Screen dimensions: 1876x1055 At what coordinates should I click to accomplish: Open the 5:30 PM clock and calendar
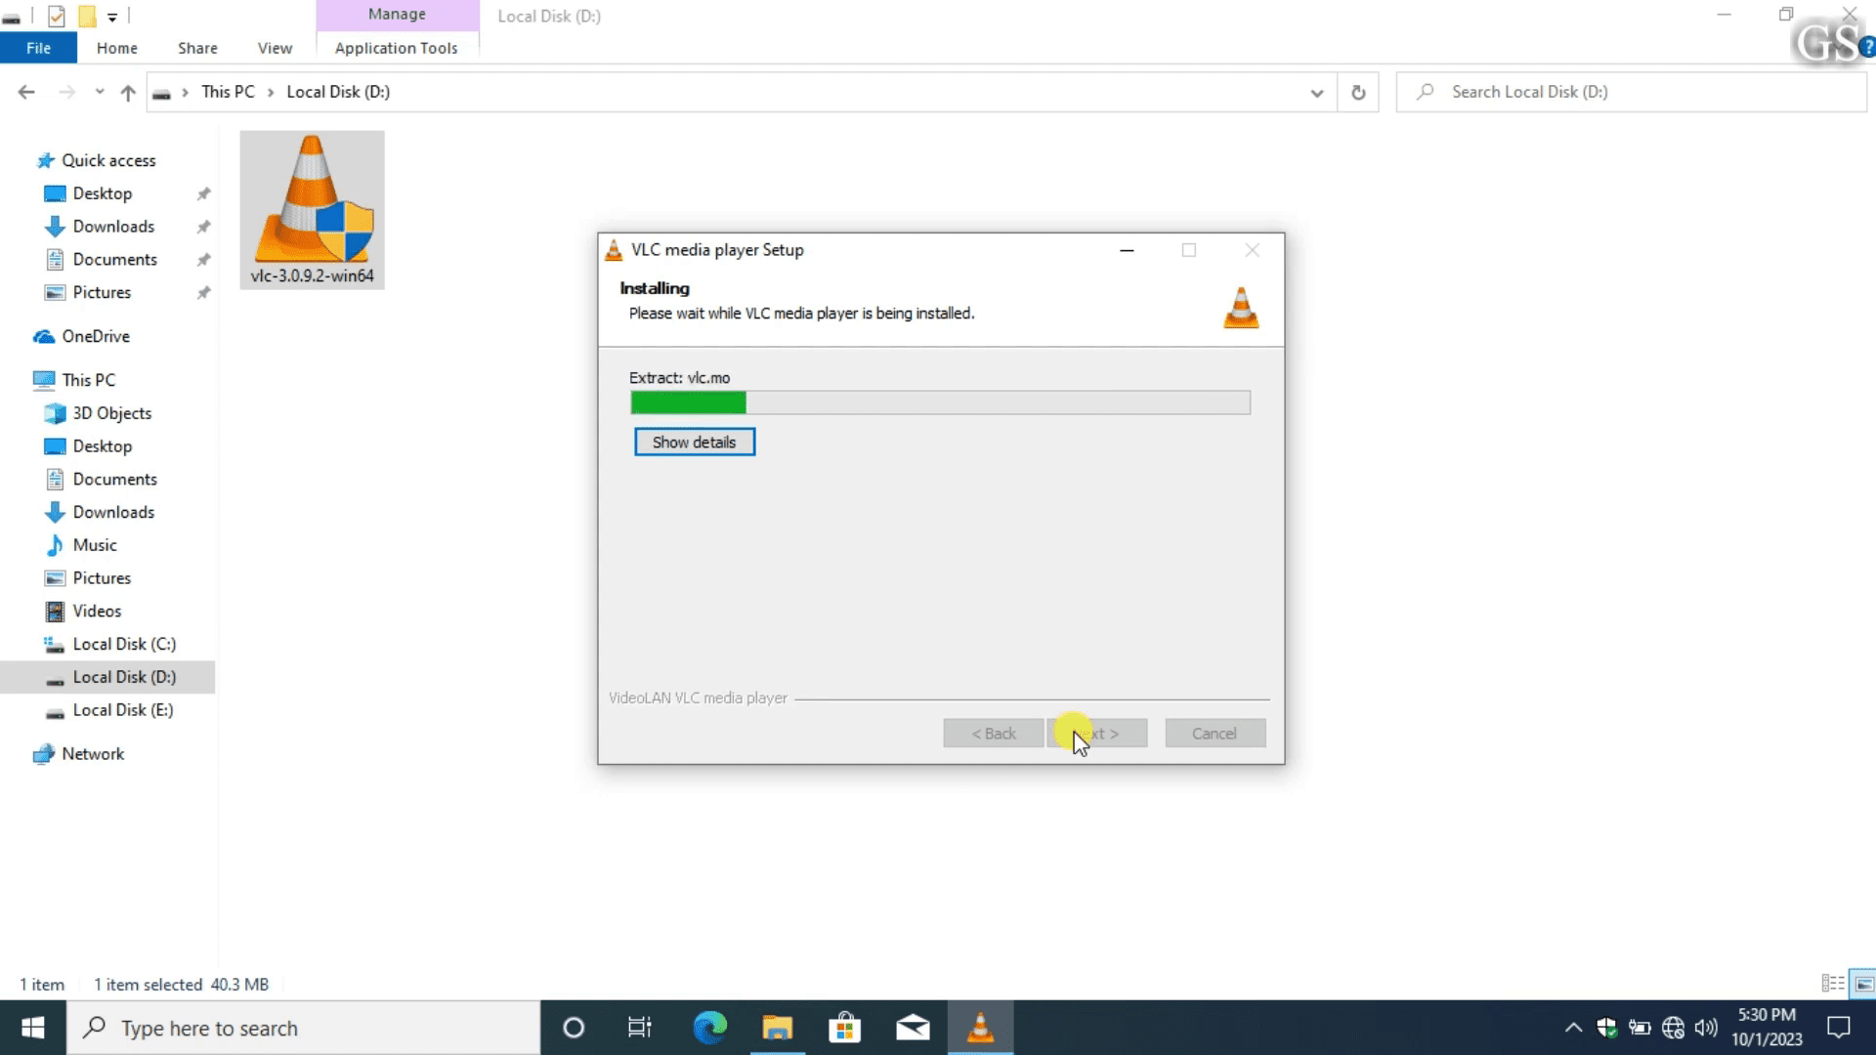(x=1767, y=1028)
